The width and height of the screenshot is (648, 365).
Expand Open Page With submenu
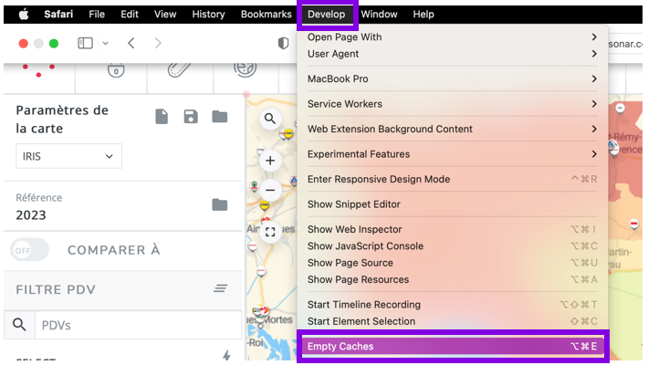[453, 37]
